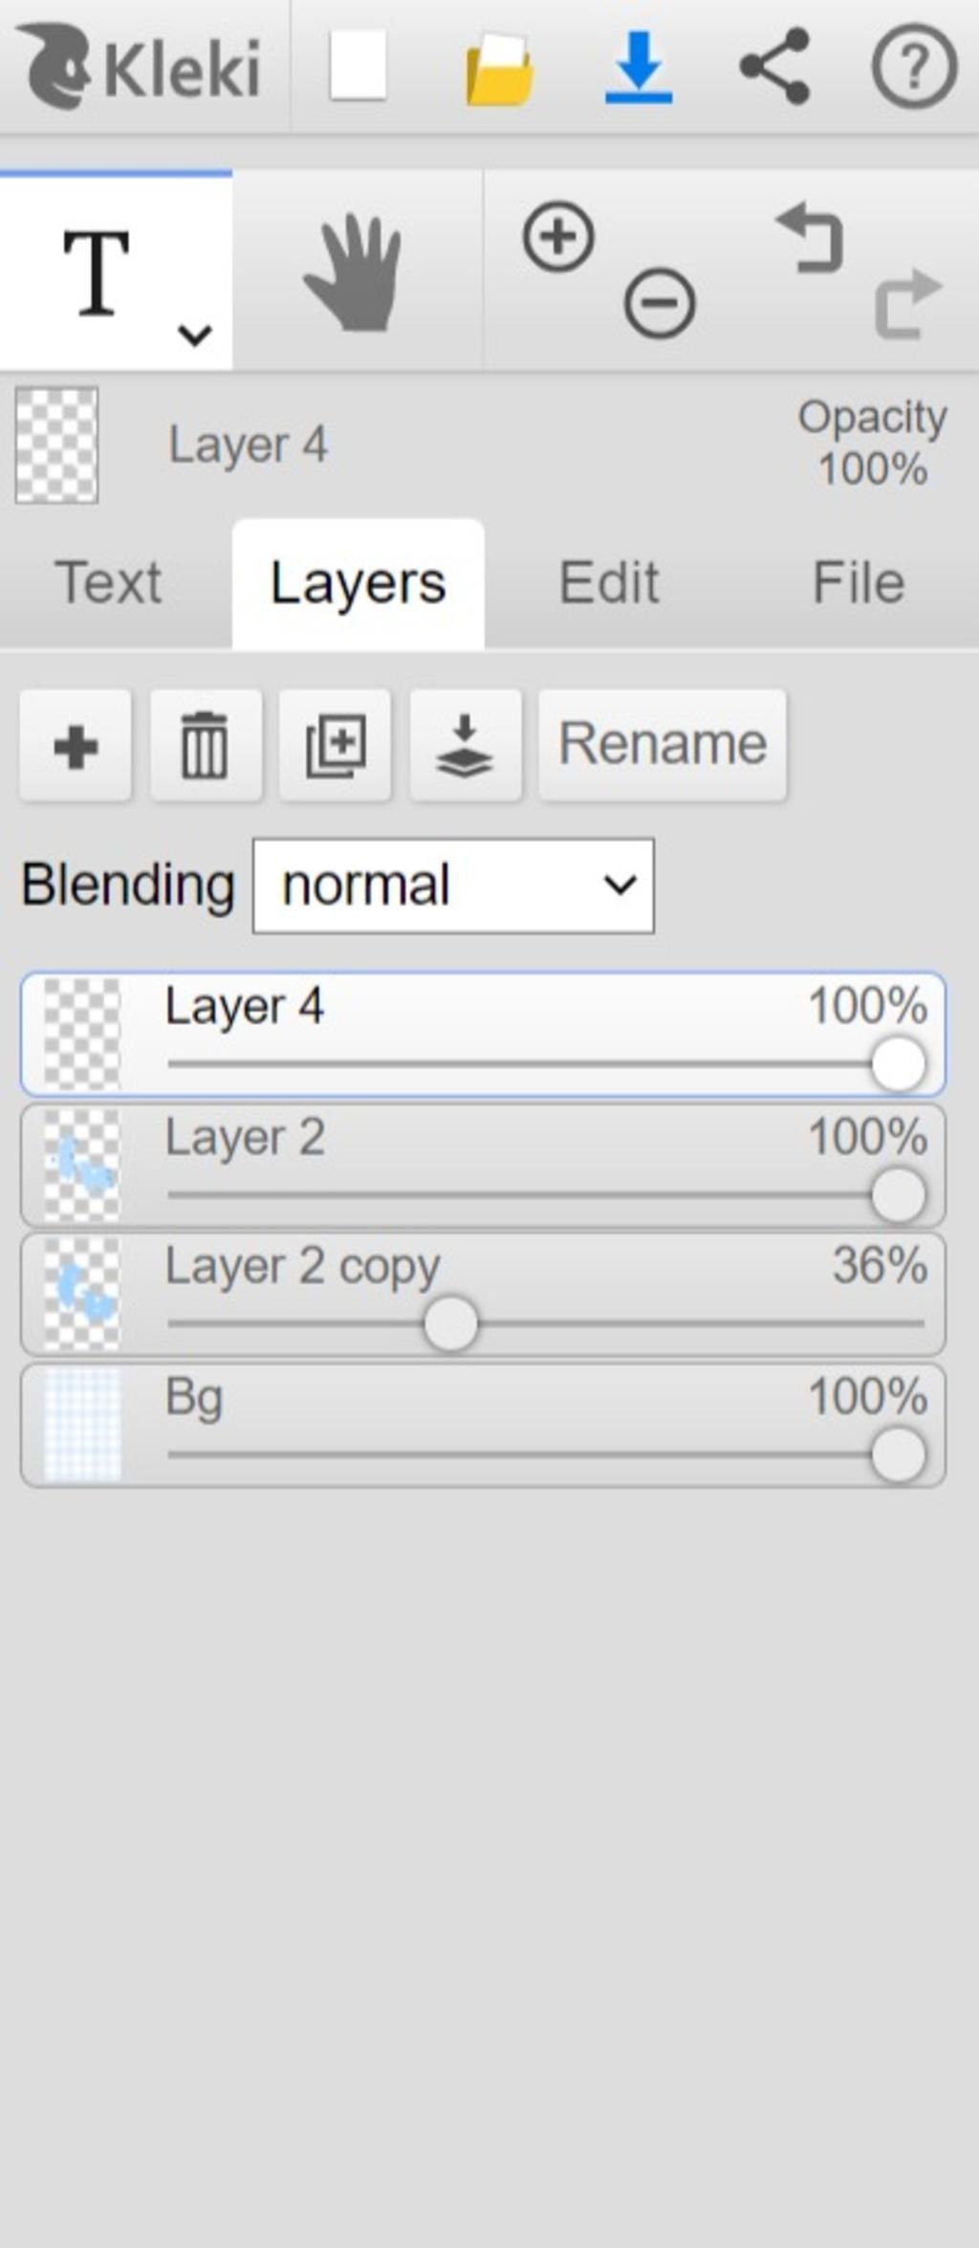The width and height of the screenshot is (979, 2248).
Task: Switch to the Edit tab
Action: [609, 582]
